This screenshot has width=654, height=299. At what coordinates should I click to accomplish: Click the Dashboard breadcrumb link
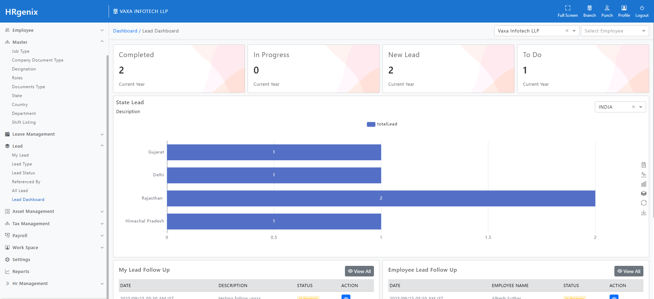coord(125,31)
